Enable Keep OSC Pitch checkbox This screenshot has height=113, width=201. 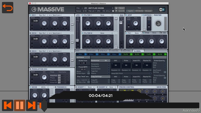pos(150,74)
